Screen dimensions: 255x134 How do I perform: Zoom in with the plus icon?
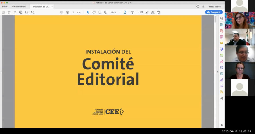pyautogui.click(x=106, y=12)
